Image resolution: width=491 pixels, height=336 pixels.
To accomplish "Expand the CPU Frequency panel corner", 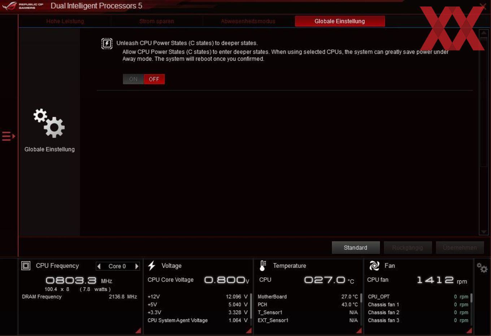I will tap(138, 331).
